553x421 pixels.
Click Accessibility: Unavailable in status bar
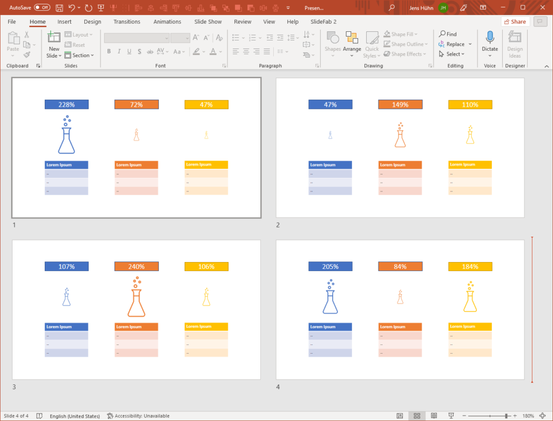point(138,416)
